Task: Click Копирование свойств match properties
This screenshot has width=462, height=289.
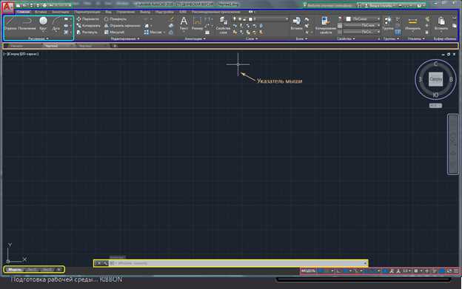Action: pyautogui.click(x=325, y=24)
